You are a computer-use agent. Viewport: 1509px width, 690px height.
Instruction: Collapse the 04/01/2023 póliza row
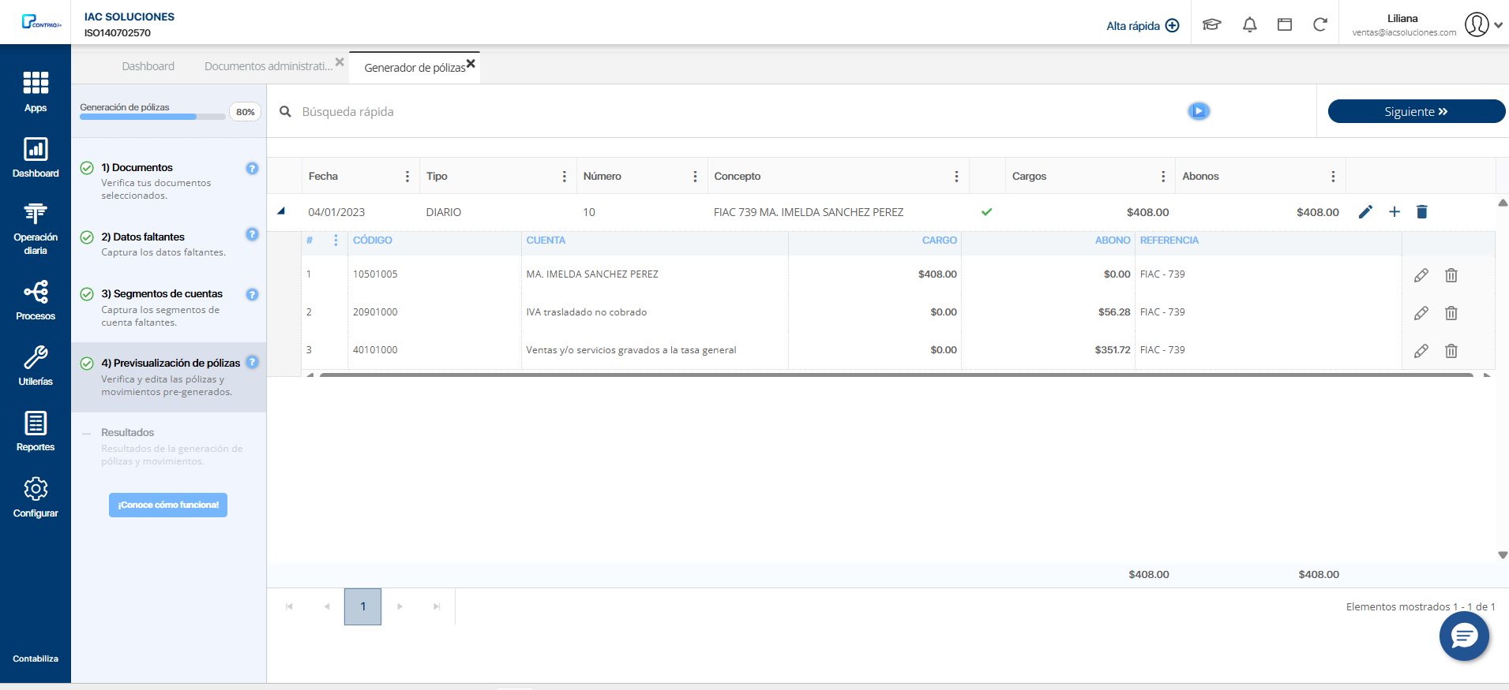[281, 211]
